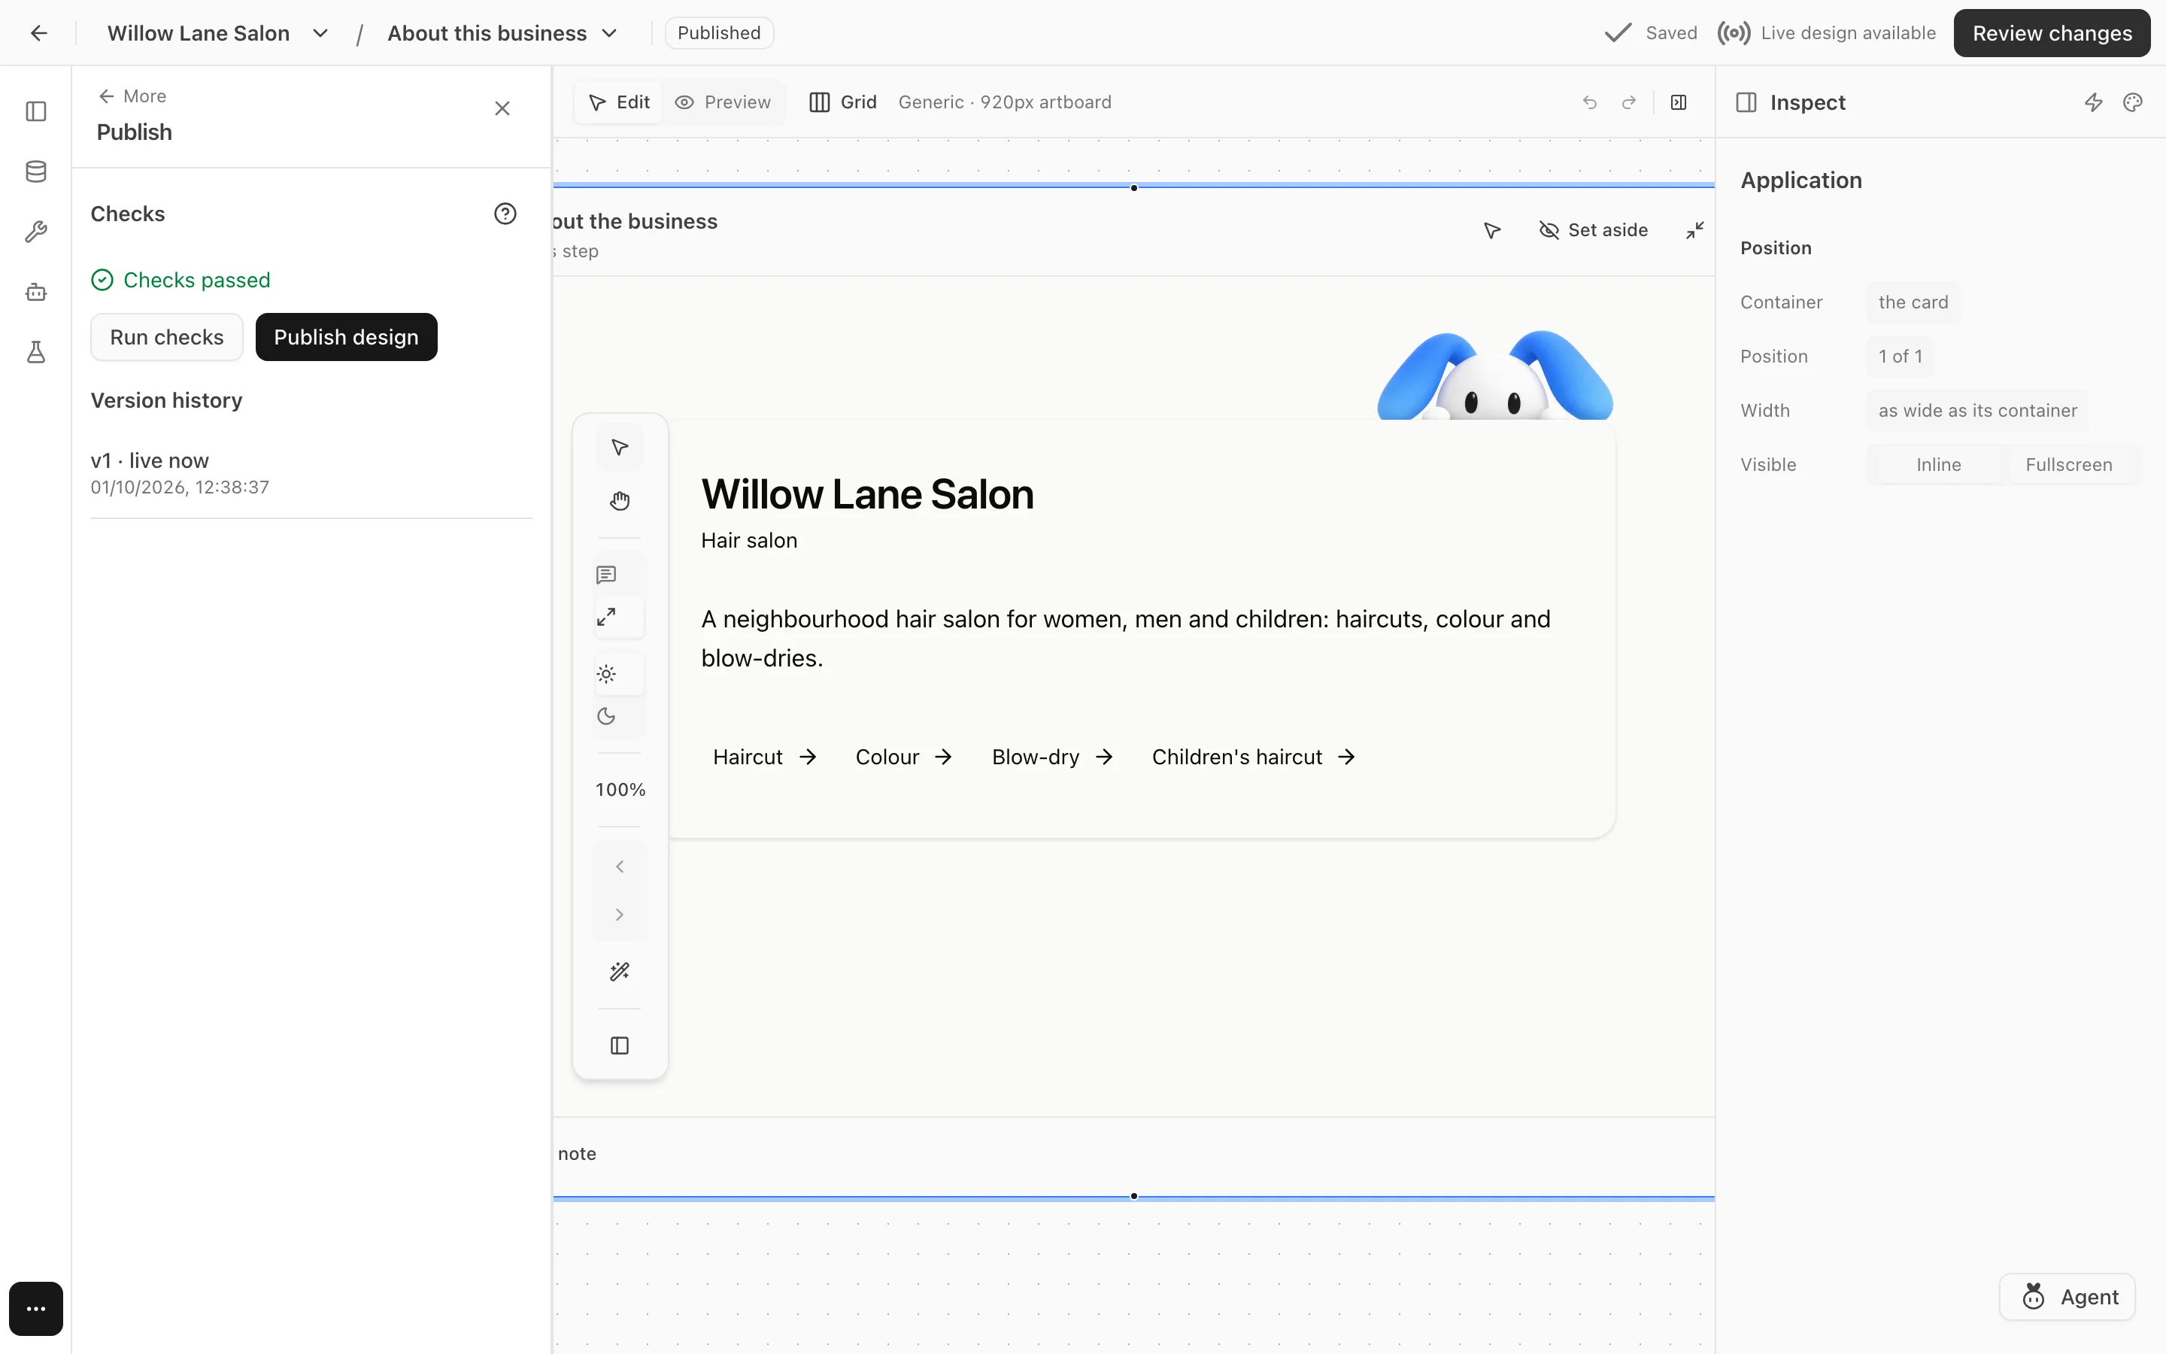The image size is (2166, 1354).
Task: Click the Publish design button
Action: click(347, 337)
